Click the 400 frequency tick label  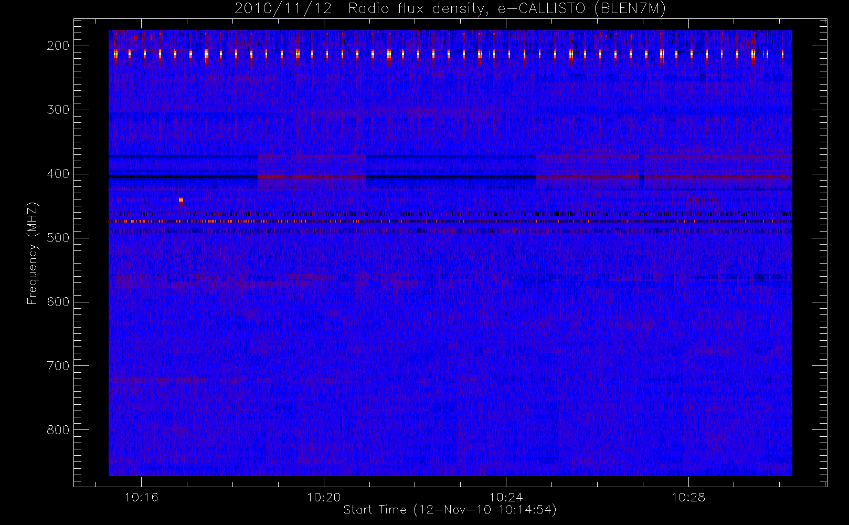tap(58, 174)
